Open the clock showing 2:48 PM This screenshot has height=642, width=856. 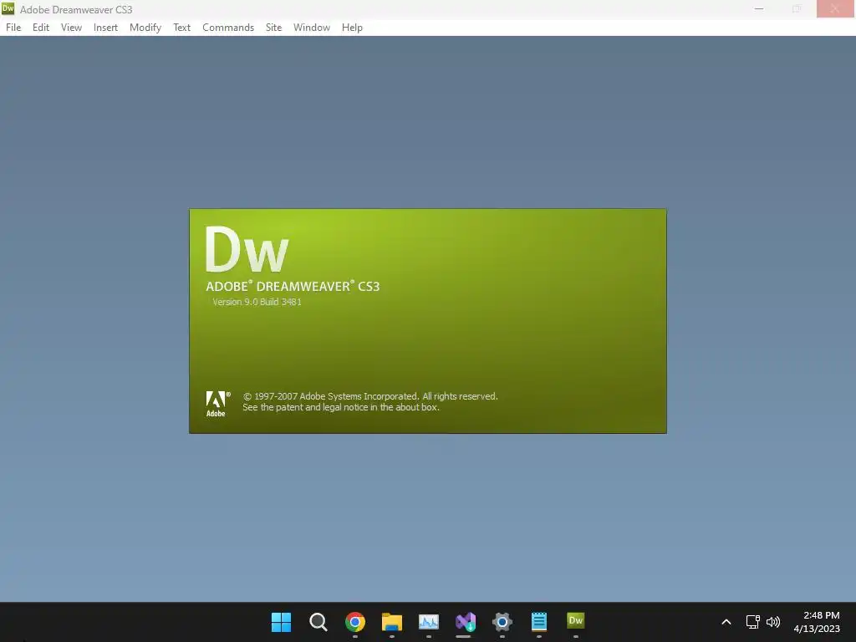tap(817, 622)
